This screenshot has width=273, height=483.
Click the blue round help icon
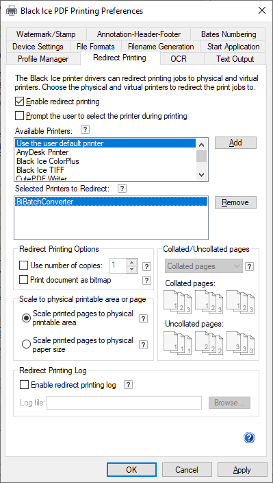coord(249,438)
